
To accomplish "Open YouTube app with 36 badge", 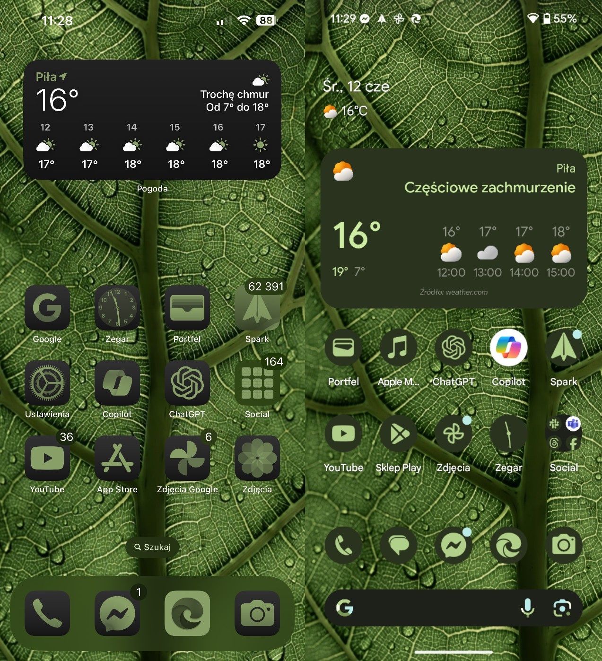I will [47, 458].
